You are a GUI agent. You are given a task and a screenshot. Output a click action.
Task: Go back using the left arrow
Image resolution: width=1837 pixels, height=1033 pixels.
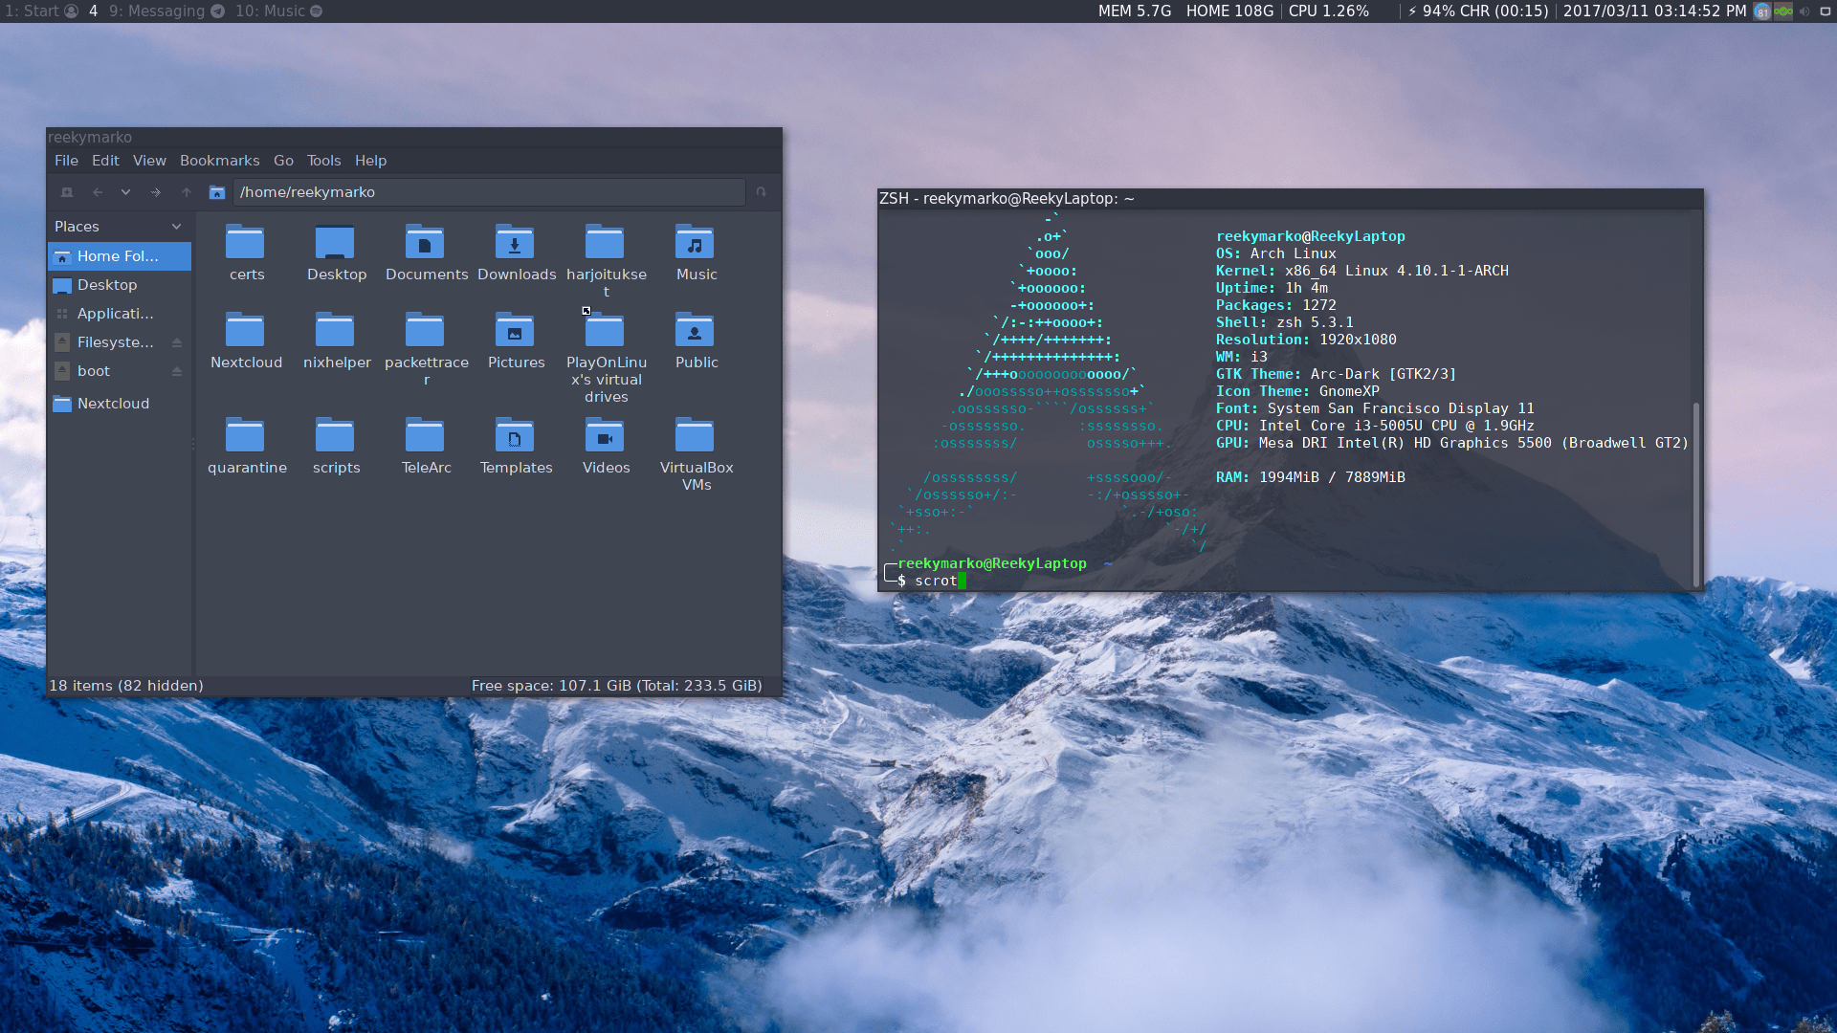tap(98, 192)
